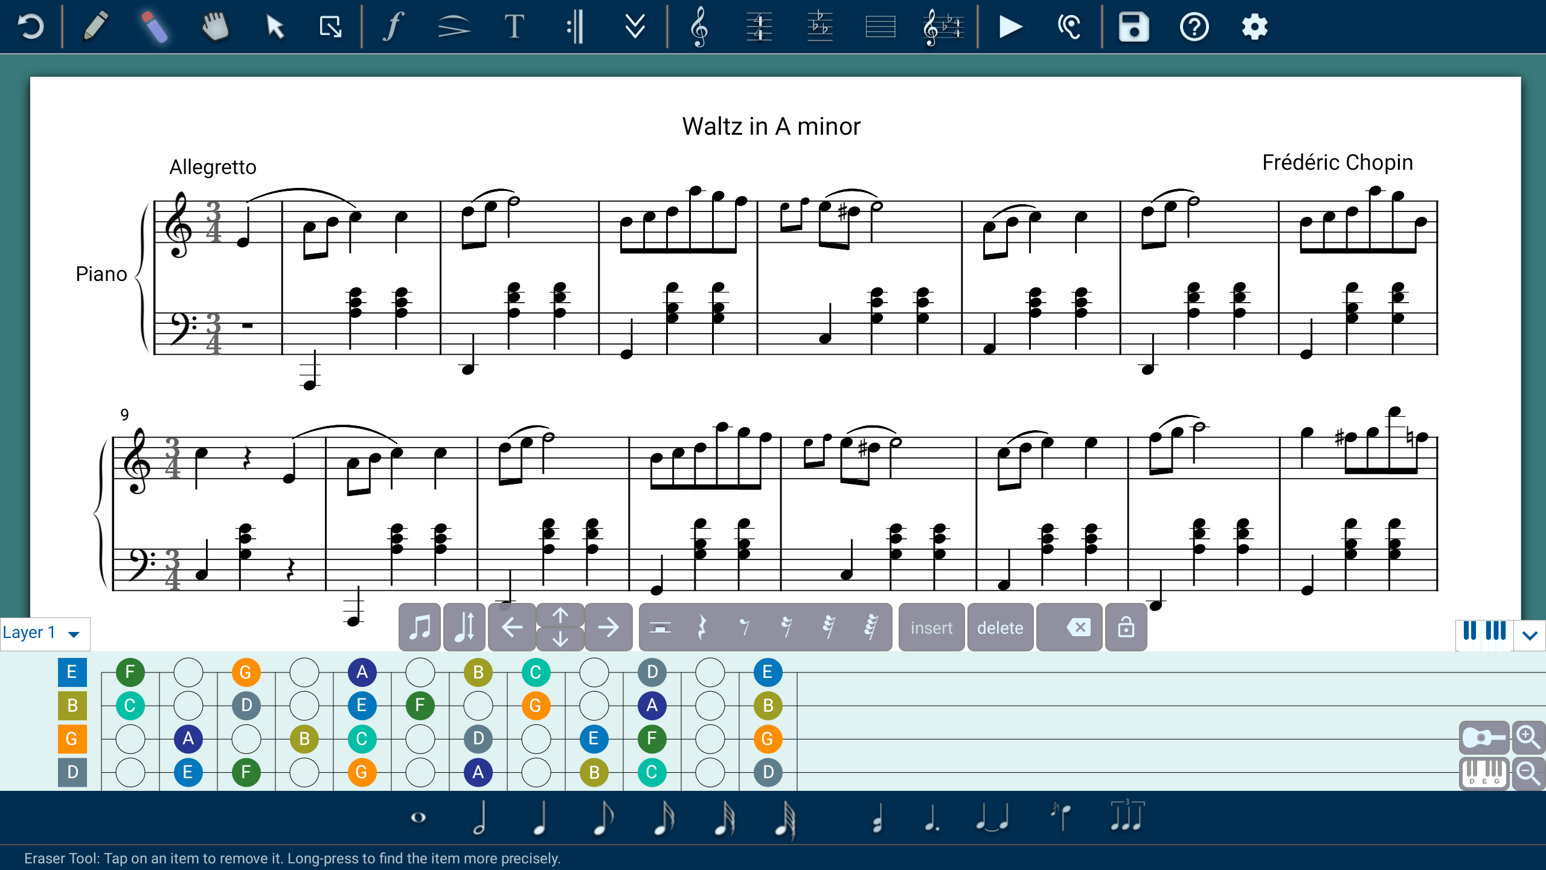Switch to piano keyboard input
The height and width of the screenshot is (870, 1546).
pyautogui.click(x=1484, y=774)
